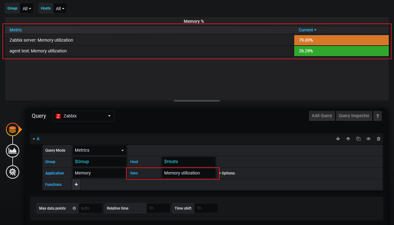This screenshot has width=394, height=225.
Task: Open the query help question mark button
Action: [377, 116]
